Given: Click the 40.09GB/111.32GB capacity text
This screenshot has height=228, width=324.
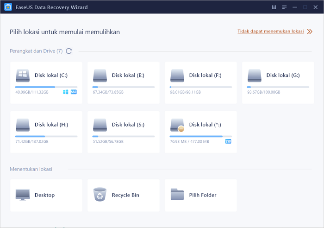Looking at the screenshot, I should 32,92.
